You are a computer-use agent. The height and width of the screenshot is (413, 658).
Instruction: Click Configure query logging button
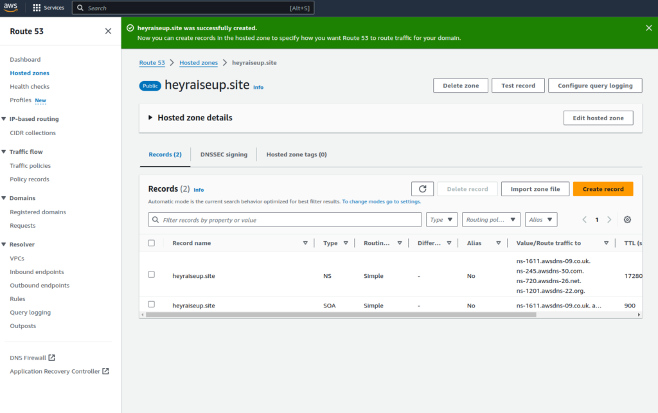pos(595,86)
